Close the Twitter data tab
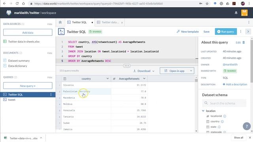Viewport: 253px width, 142px height. coord(122,23)
